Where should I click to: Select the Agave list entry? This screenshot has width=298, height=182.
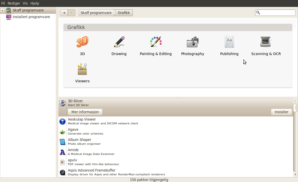176,132
